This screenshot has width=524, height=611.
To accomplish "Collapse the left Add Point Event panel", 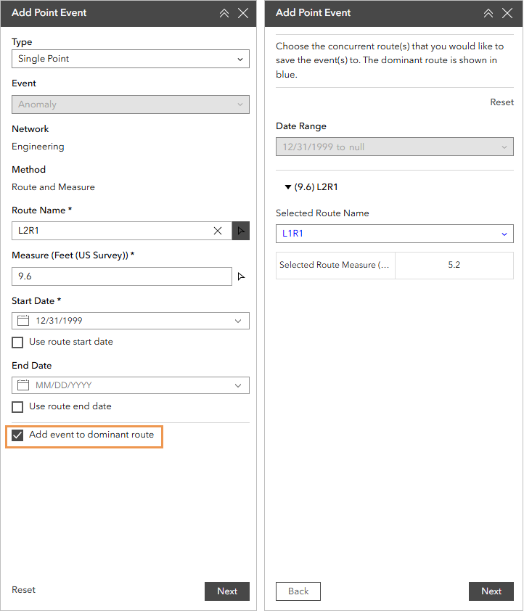I will point(224,13).
